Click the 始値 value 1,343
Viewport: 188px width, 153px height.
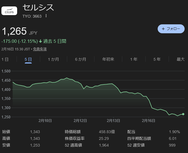[x=35, y=132]
